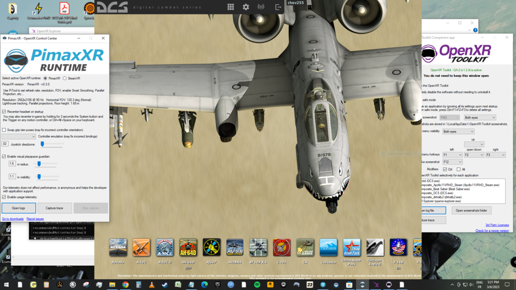Image resolution: width=516 pixels, height=290 pixels.
Task: Follow the Report issues link
Action: click(35, 219)
